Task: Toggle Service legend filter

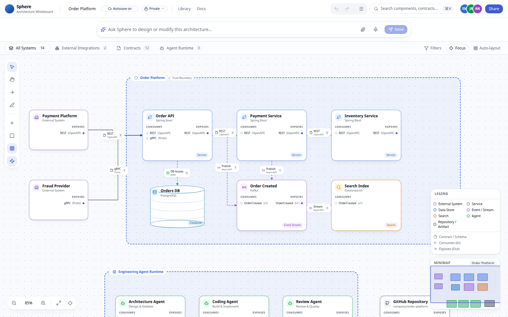Action: tap(474, 204)
